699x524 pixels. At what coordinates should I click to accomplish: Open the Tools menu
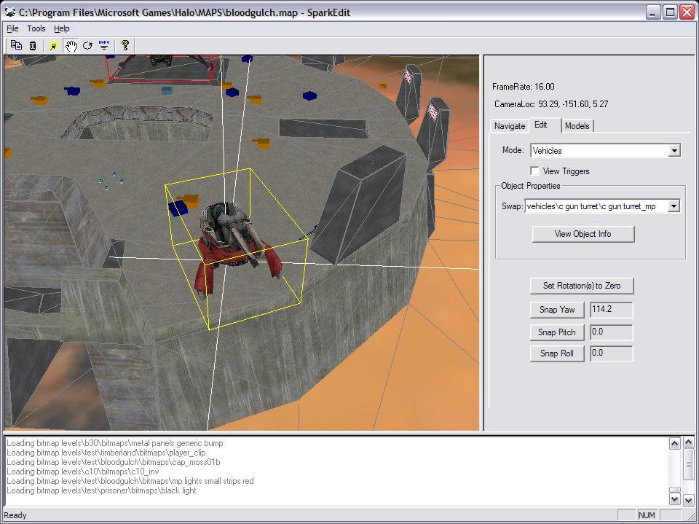point(36,28)
